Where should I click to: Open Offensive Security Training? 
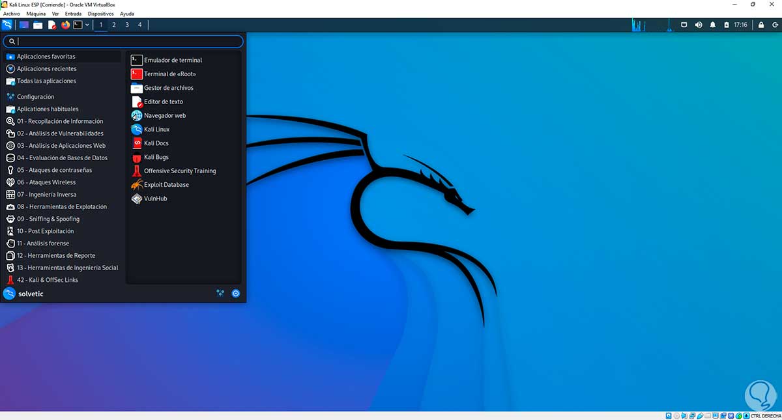[x=184, y=171]
